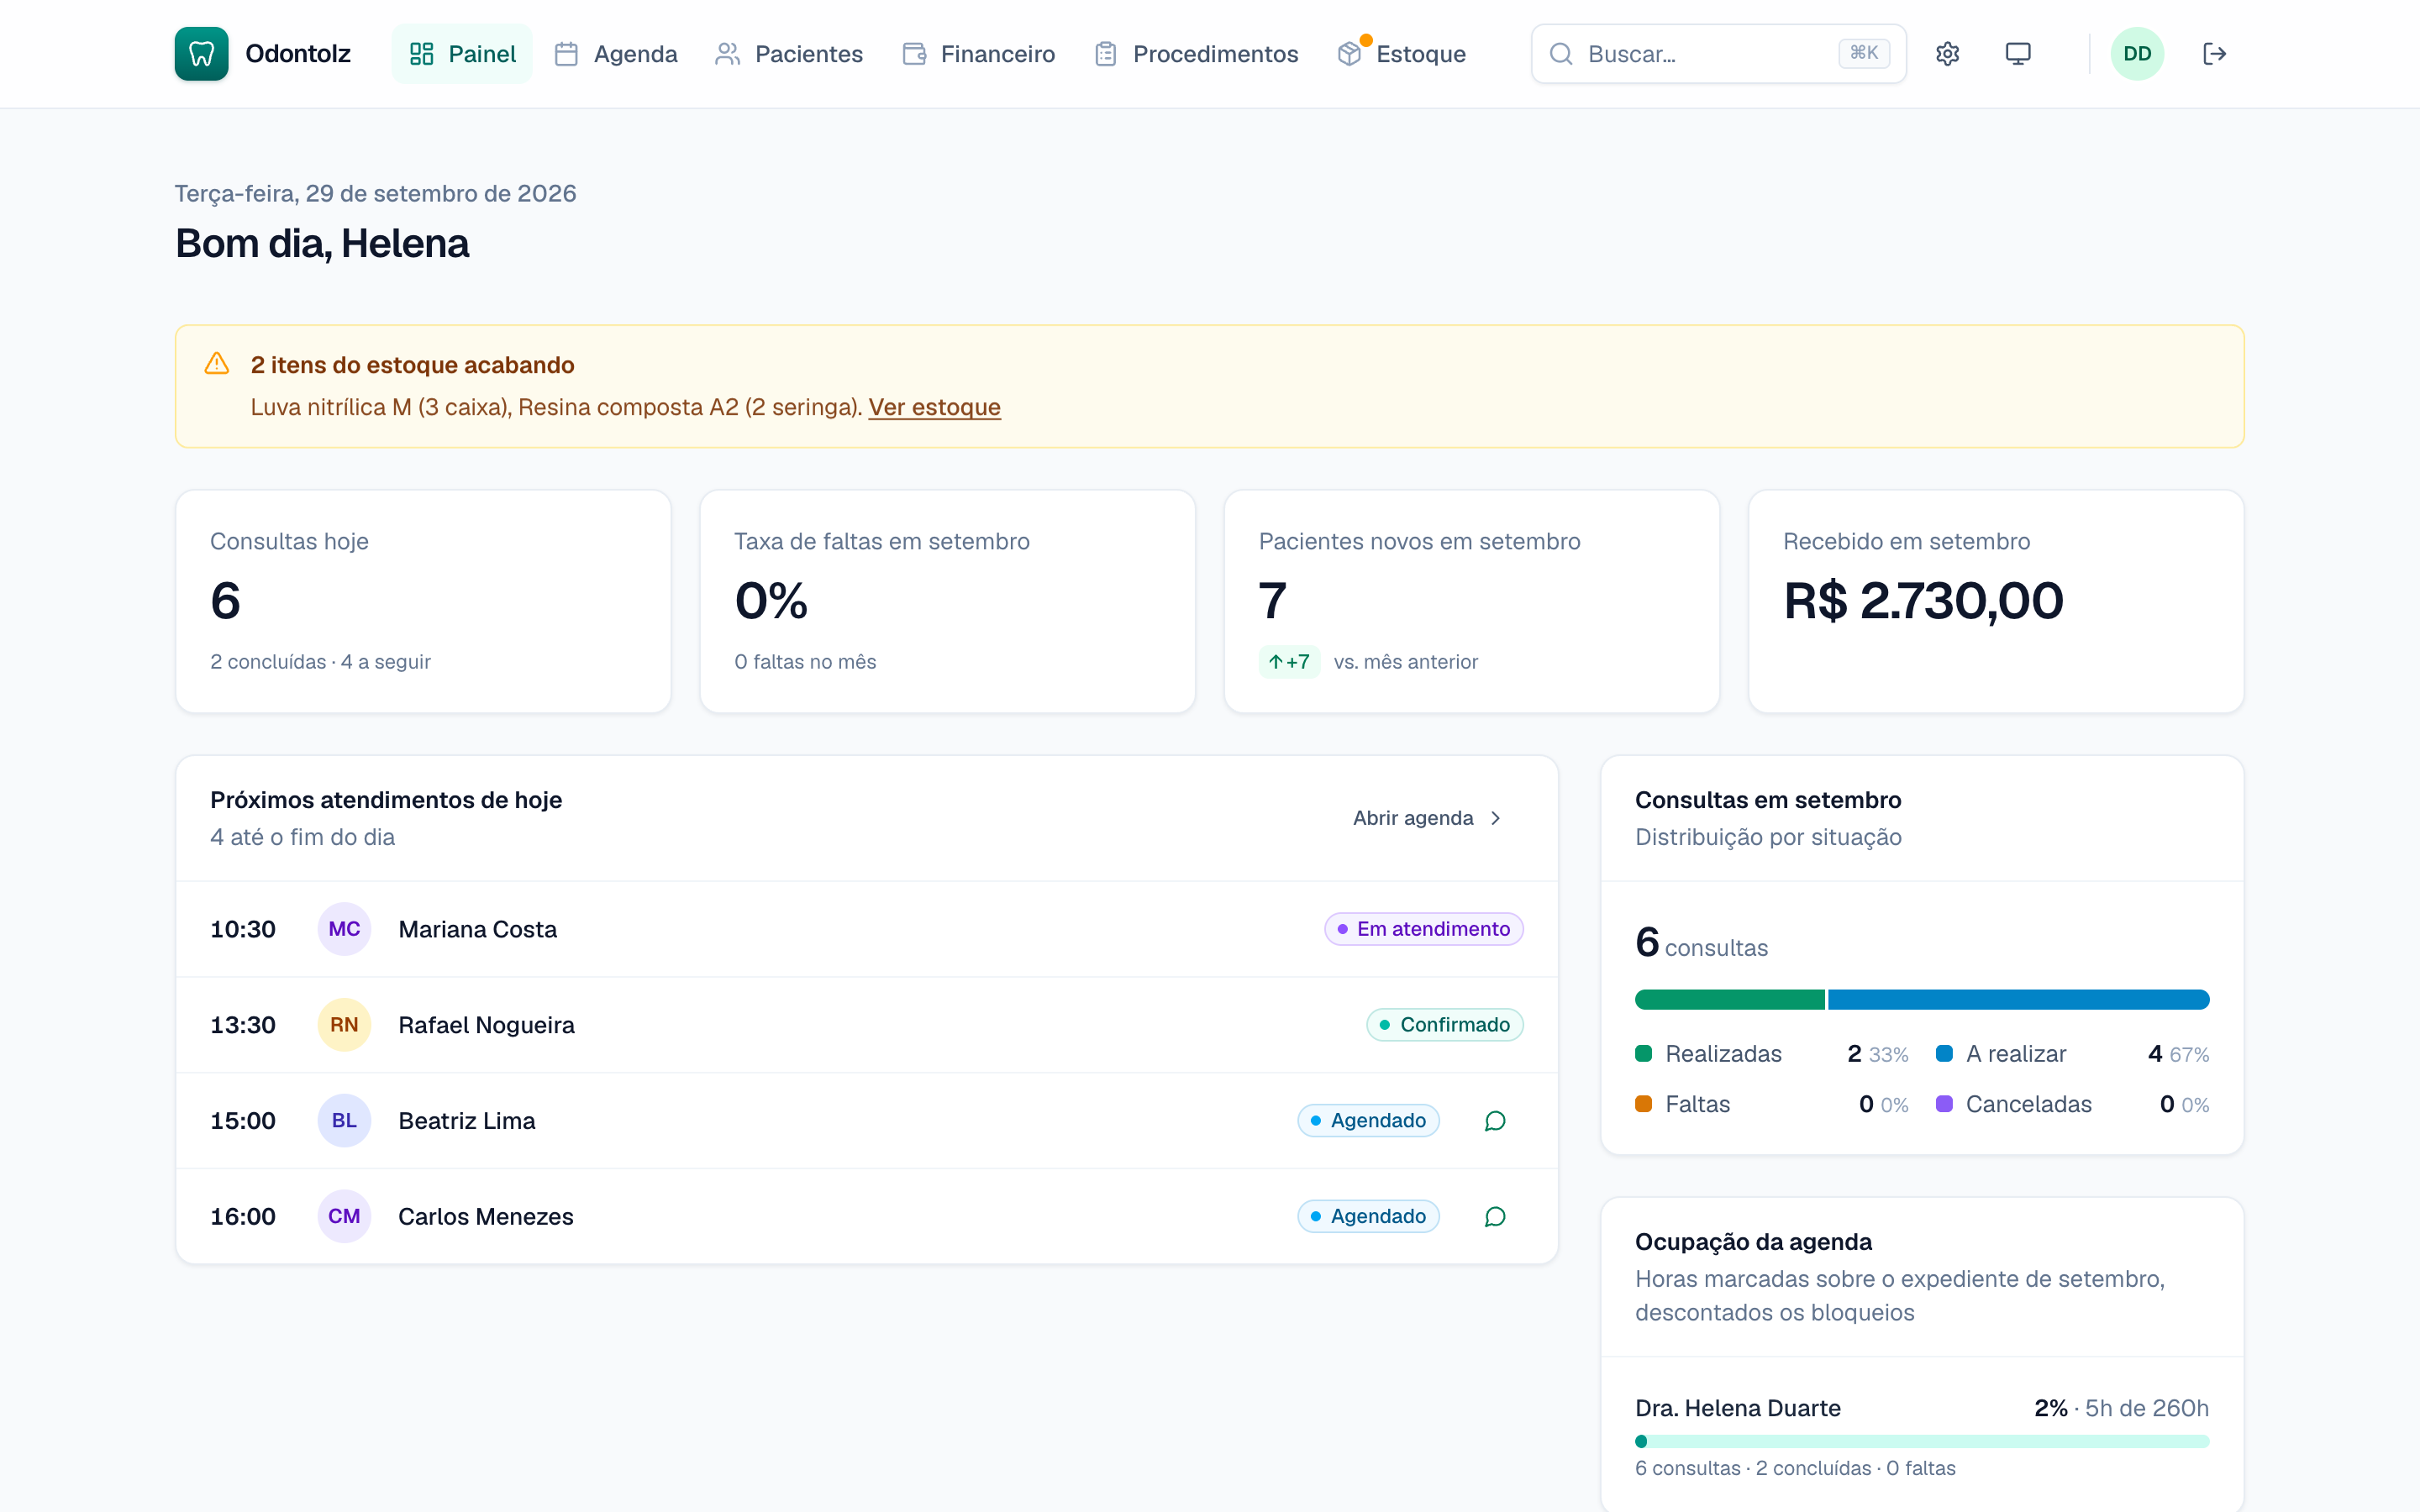Click the green Realizadas bar segment
The image size is (2420, 1512).
[x=1730, y=999]
